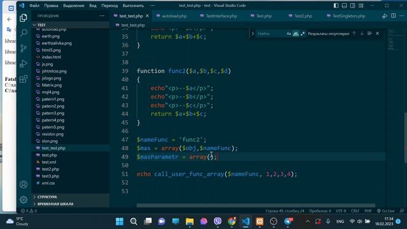Open the Extensions view
Viewport: 407px width, 229px height.
24,79
